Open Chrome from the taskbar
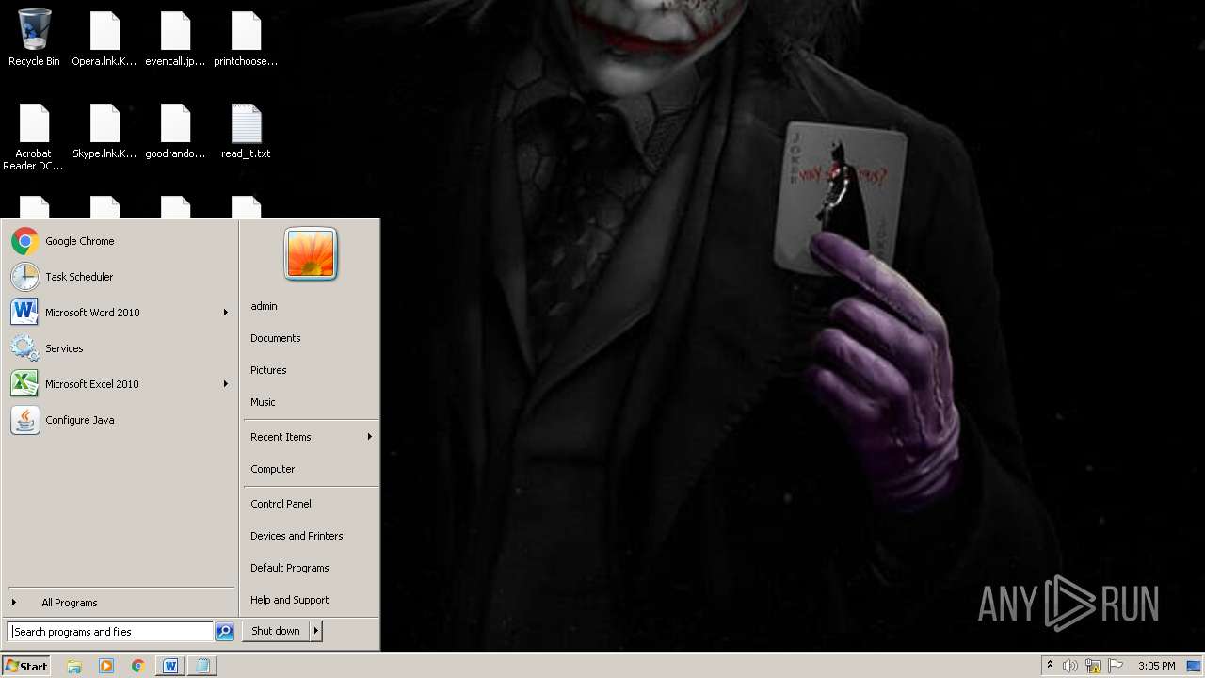The image size is (1205, 678). pos(137,666)
